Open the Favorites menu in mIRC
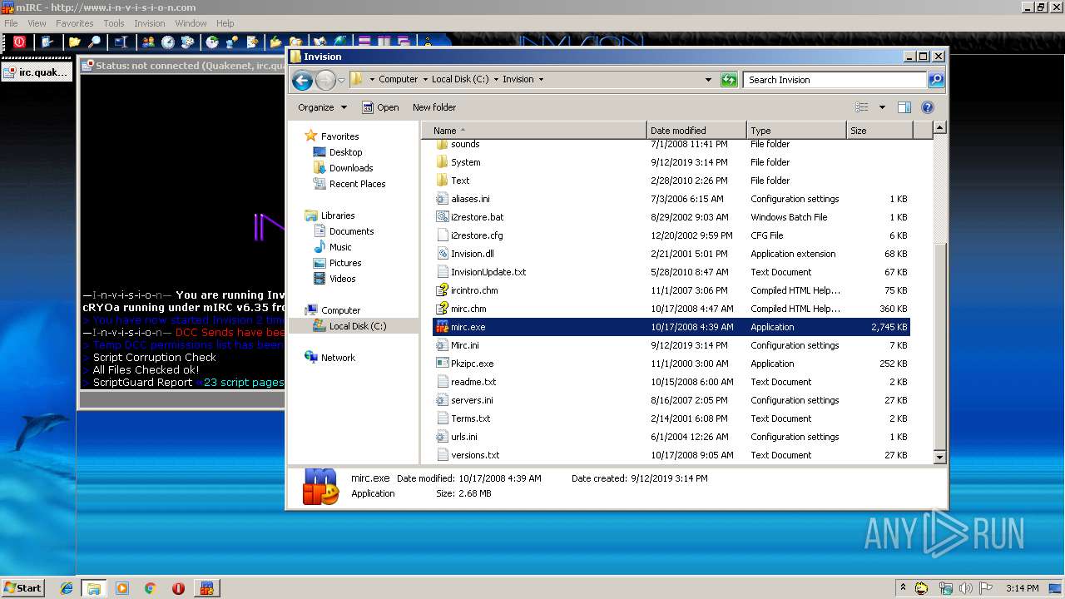 (x=74, y=23)
